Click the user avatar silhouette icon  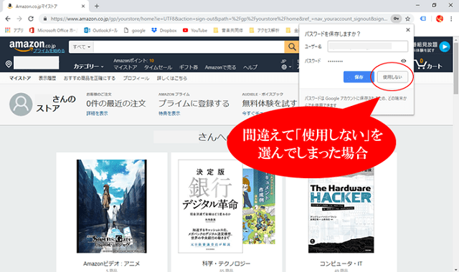pos(21,105)
